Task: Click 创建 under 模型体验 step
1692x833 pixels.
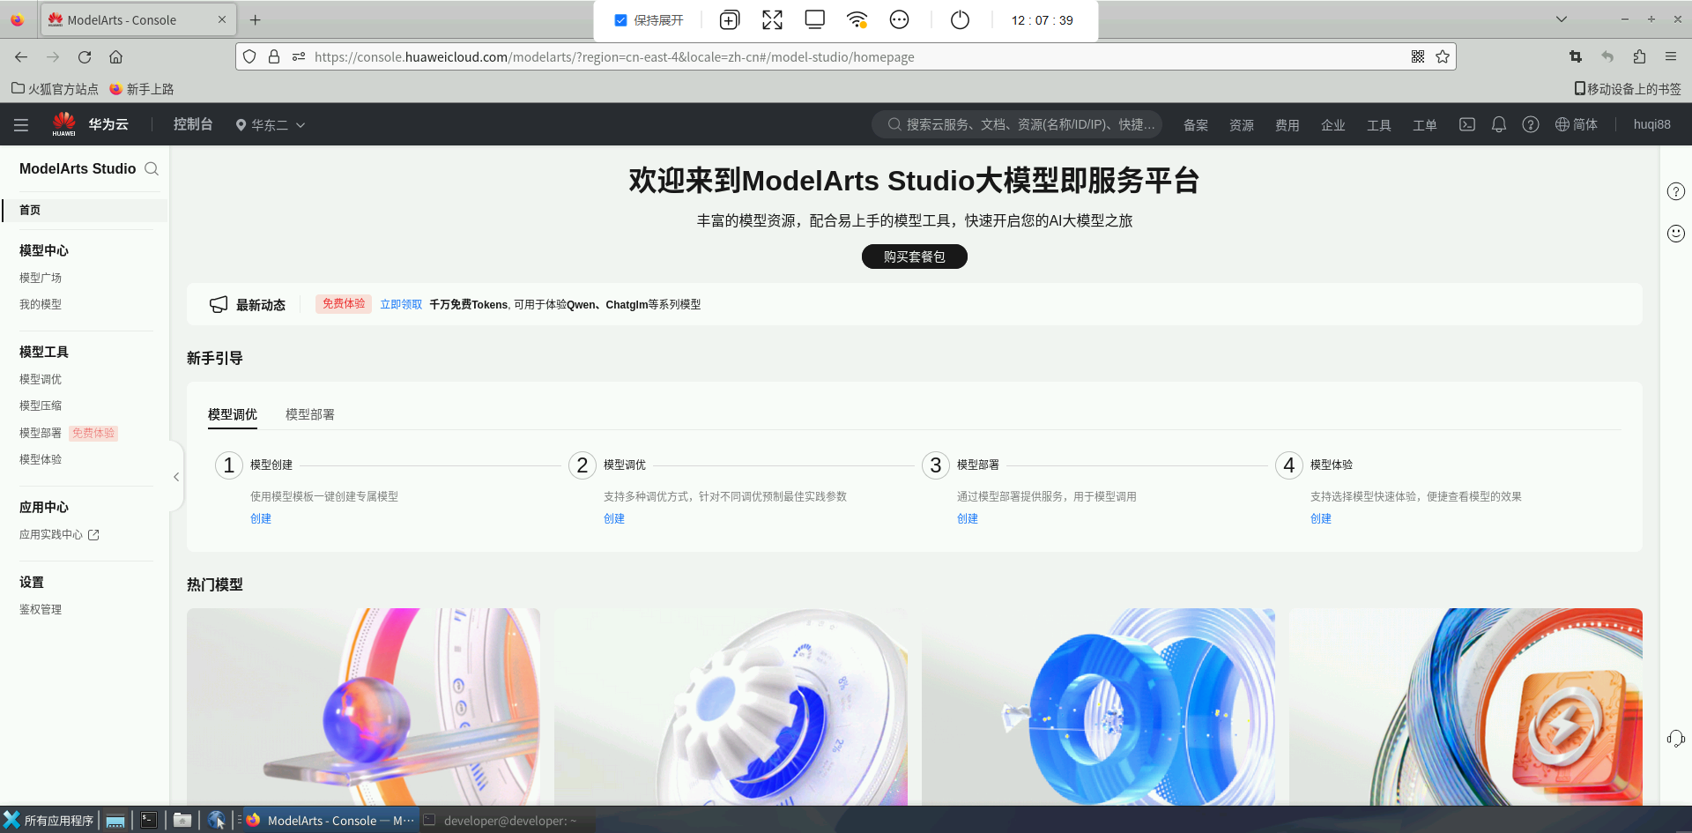Action: pyautogui.click(x=1321, y=518)
